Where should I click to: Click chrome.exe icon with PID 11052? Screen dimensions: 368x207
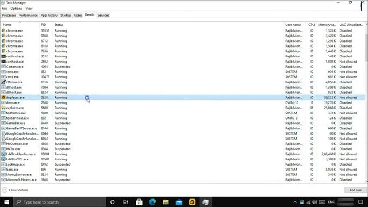[x=3, y=30]
